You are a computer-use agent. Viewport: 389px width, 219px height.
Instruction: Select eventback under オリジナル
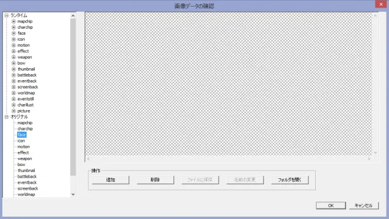(x=27, y=182)
